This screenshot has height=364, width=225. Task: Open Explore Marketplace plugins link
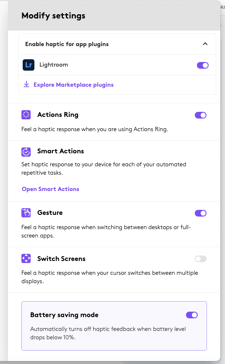click(73, 85)
